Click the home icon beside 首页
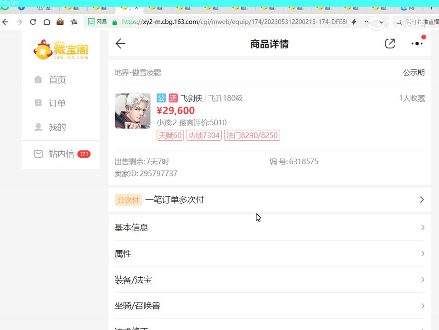439x330 pixels. pyautogui.click(x=38, y=80)
